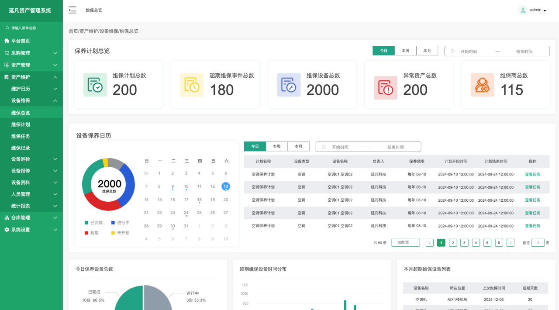The image size is (559, 310).
Task: Click the 异常资产总数 red alert icon
Action: tap(386, 88)
